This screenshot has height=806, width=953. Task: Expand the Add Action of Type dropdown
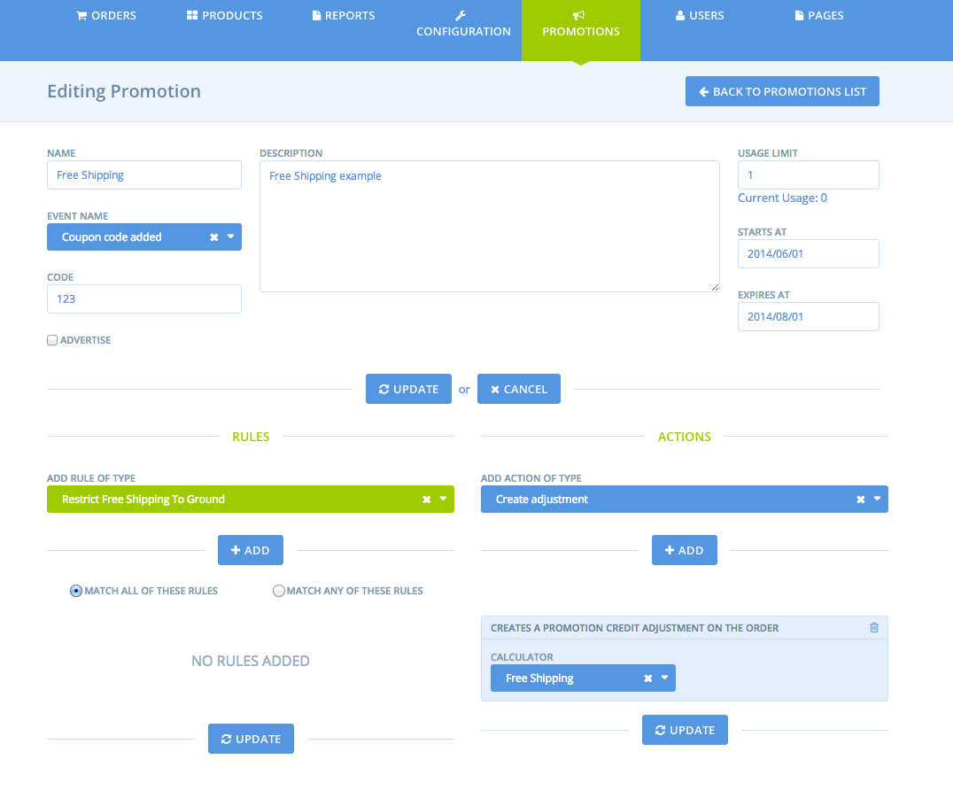877,499
